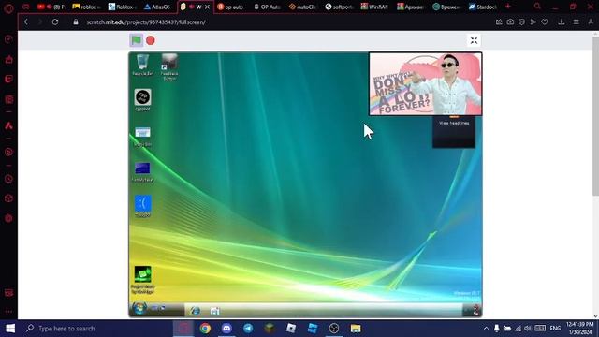Click the volume speaker icon in system tray
Viewport: 599px width, 337px height.
pos(528,329)
